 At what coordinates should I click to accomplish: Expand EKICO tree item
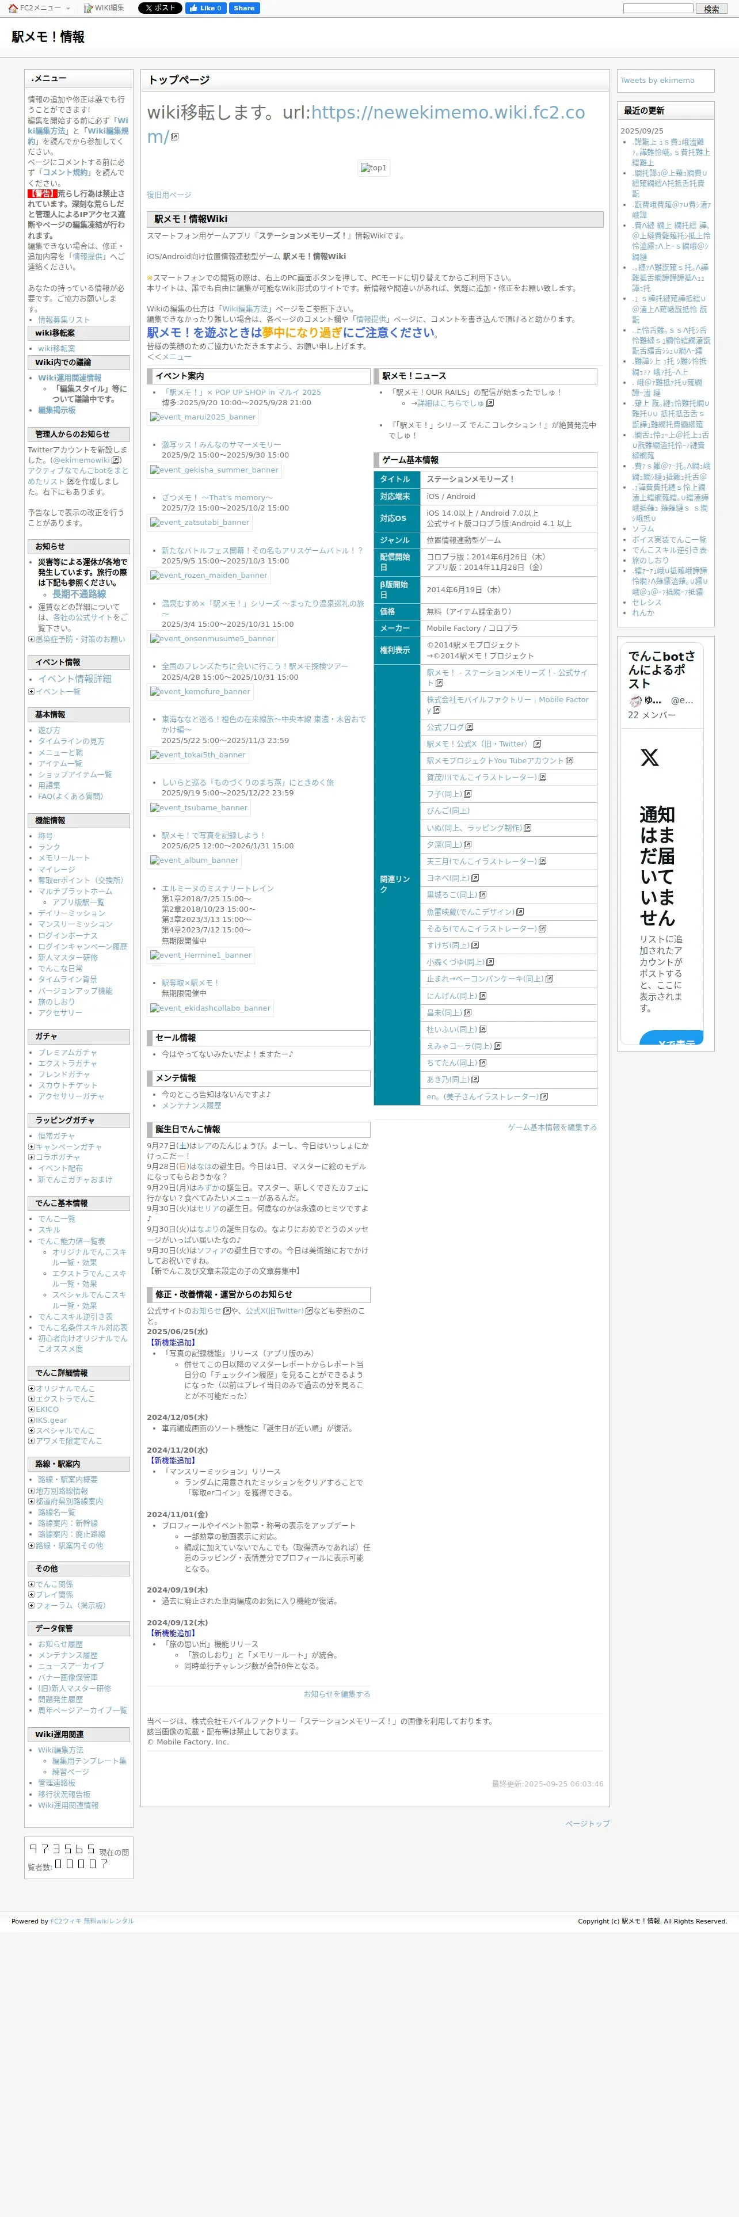coord(31,1410)
